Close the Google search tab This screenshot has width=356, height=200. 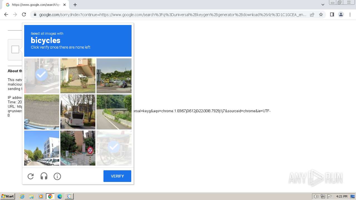(x=65, y=5)
